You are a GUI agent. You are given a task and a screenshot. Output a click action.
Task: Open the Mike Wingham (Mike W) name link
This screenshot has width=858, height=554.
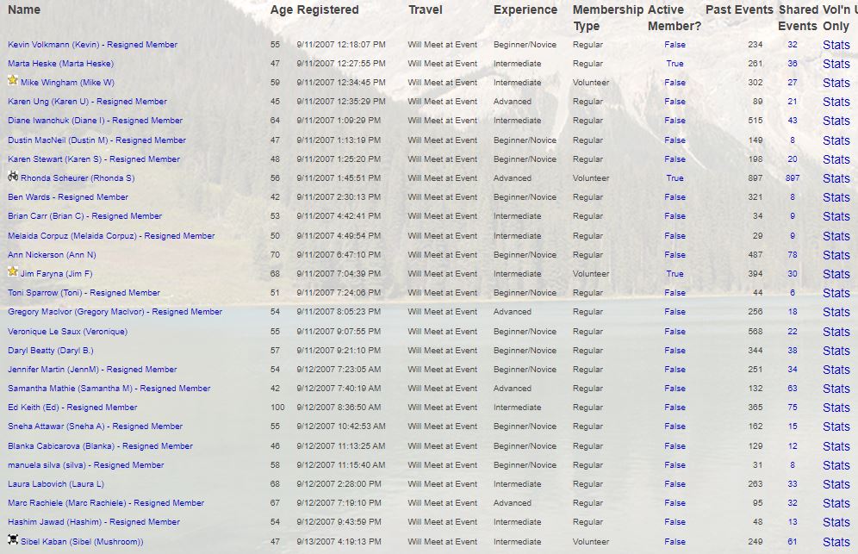tap(67, 83)
